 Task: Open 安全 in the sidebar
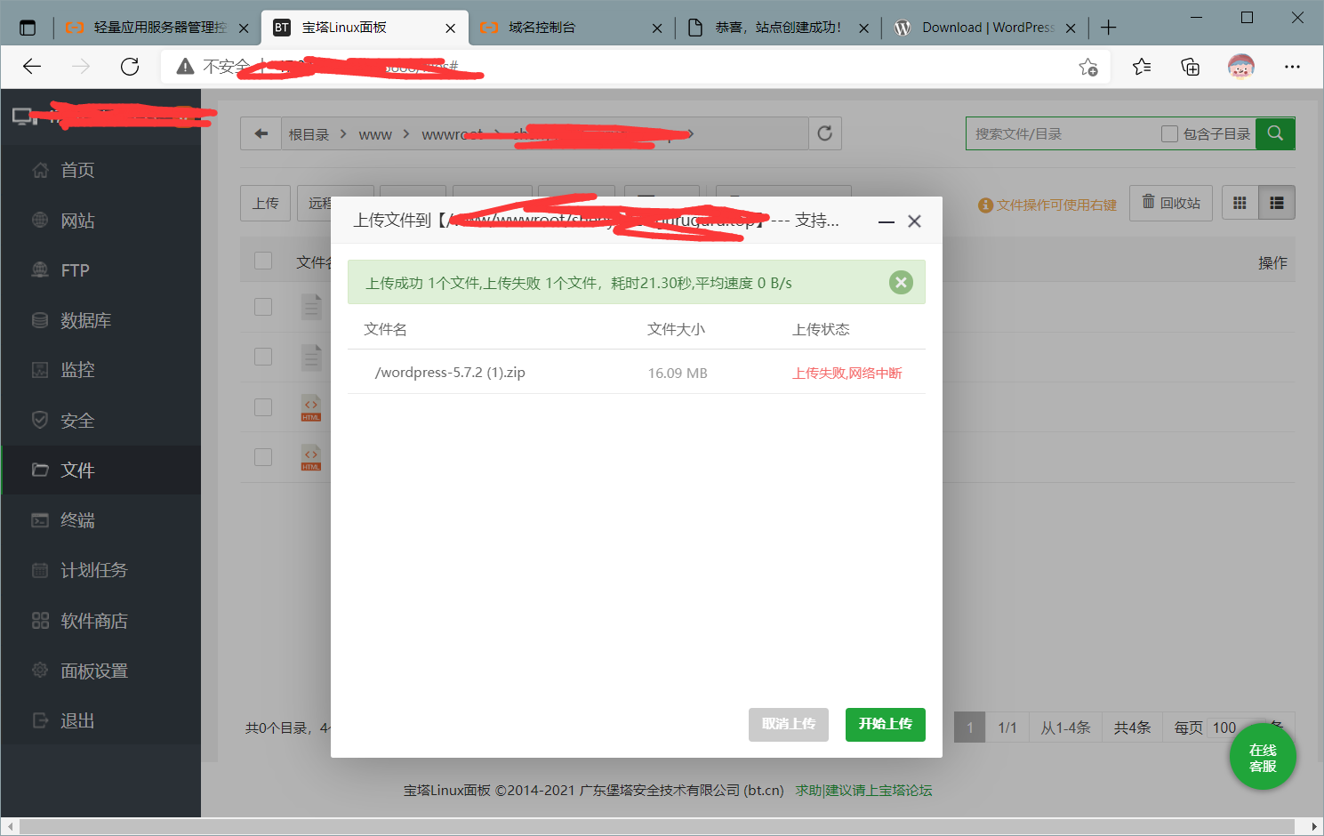(101, 420)
